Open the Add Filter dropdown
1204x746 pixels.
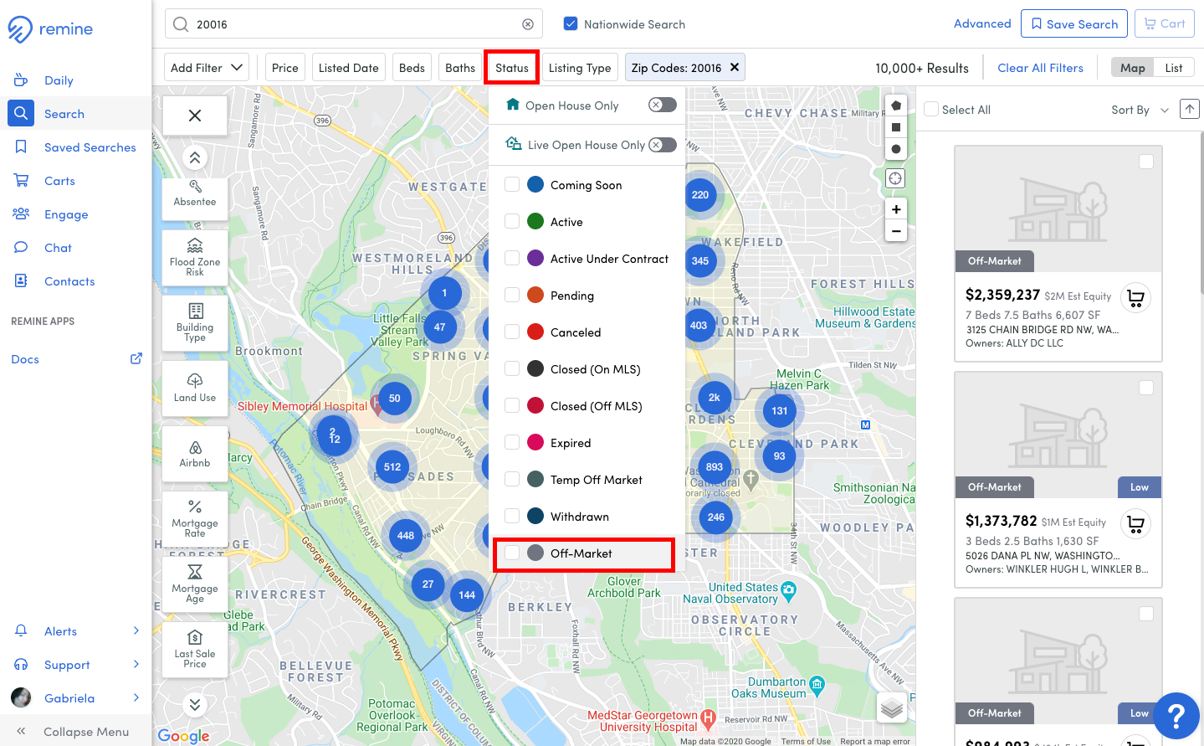(207, 67)
